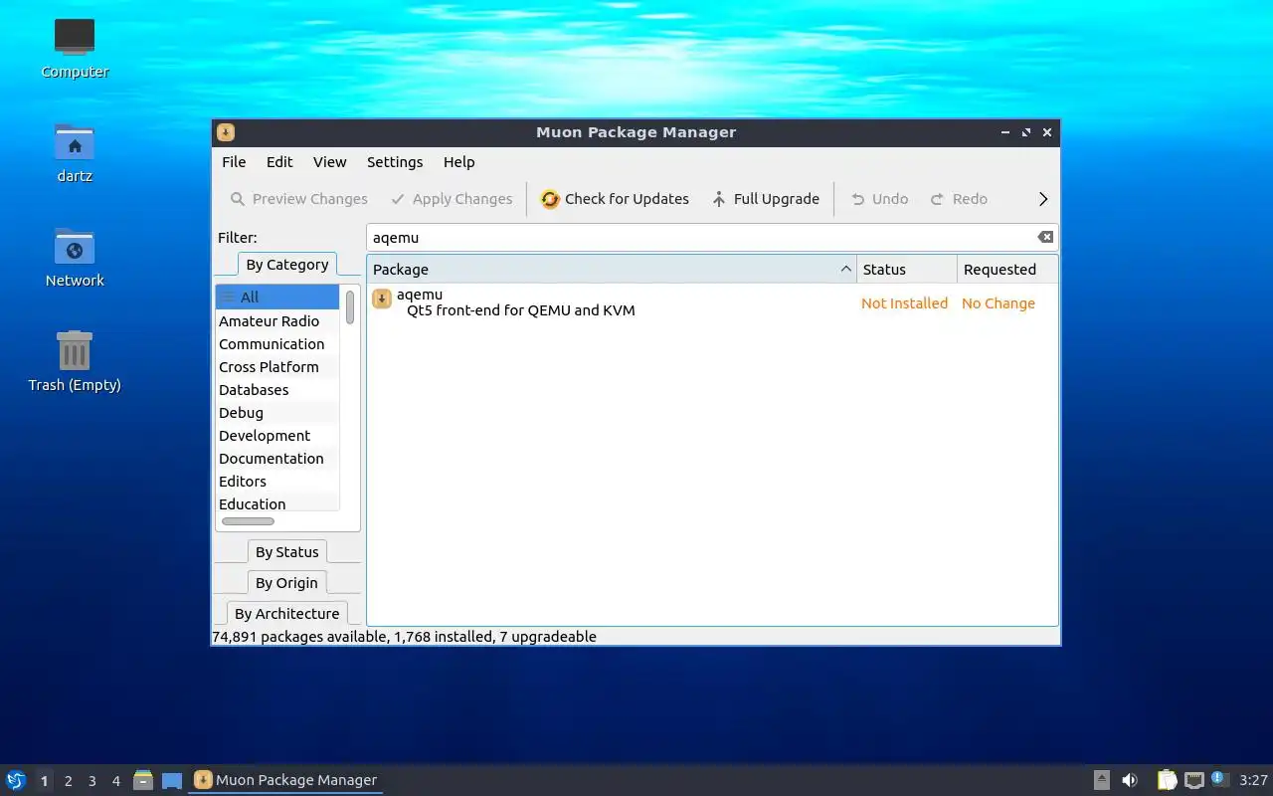This screenshot has width=1273, height=796.
Task: Click the Muon Package Manager taskbar entry
Action: (x=285, y=780)
